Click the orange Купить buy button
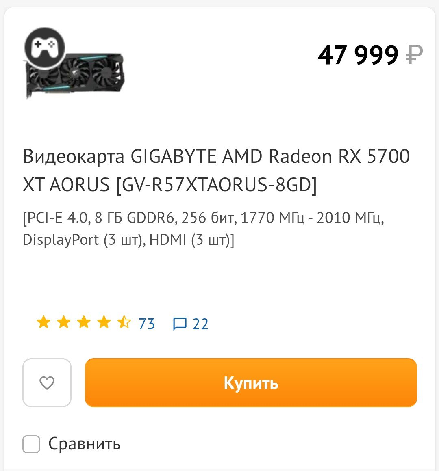This screenshot has width=439, height=471. (251, 382)
